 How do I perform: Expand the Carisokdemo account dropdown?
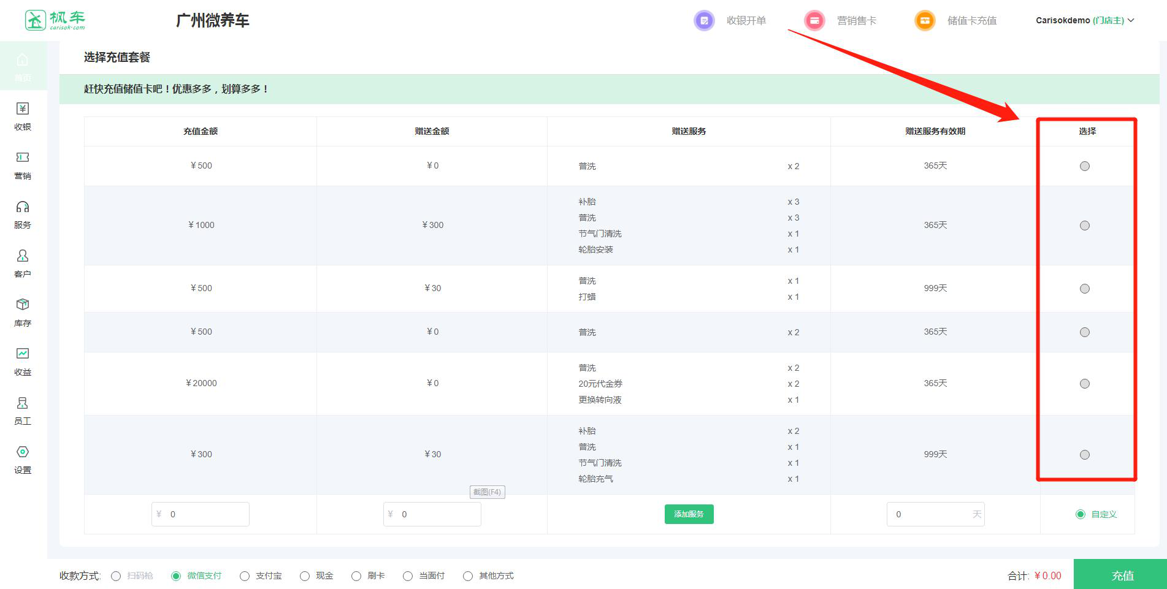(1084, 21)
